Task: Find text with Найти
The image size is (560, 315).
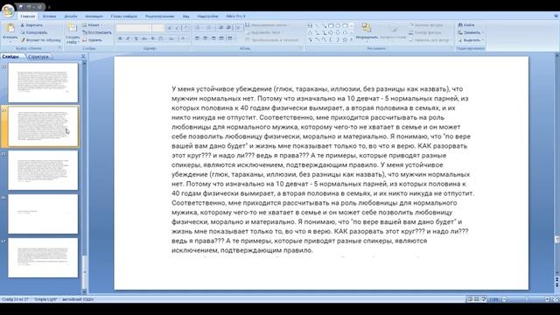Action: point(466,25)
